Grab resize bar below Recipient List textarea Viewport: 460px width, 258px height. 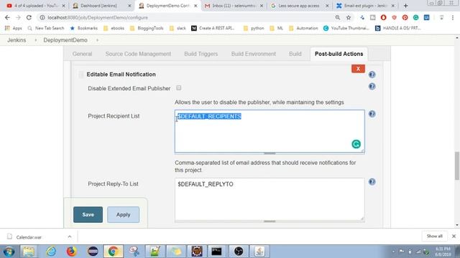pos(270,153)
